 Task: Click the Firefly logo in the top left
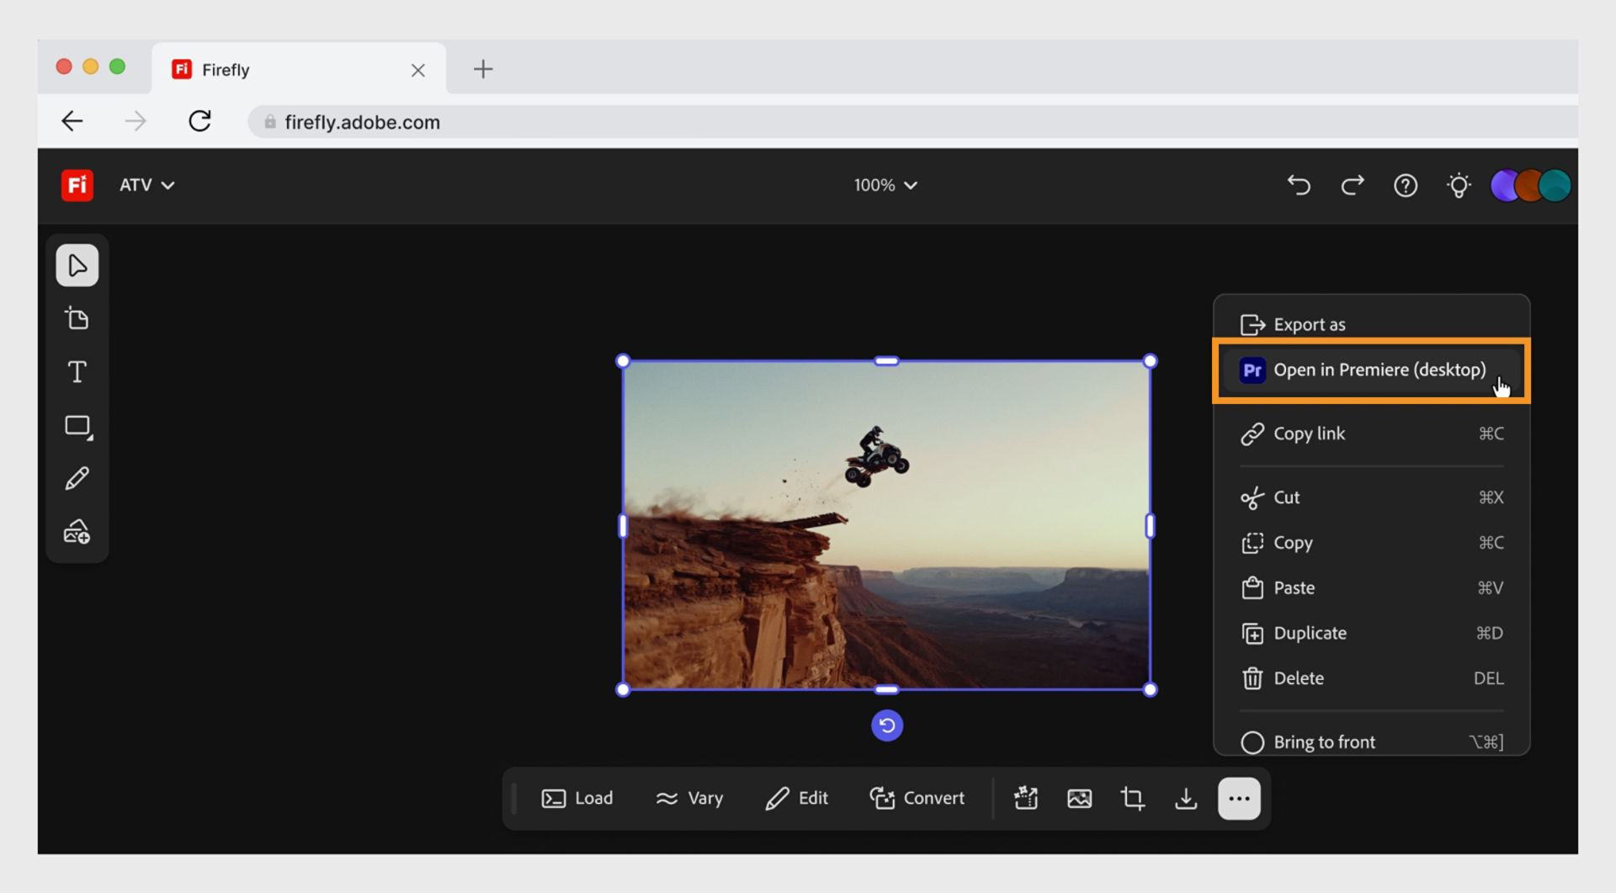point(77,185)
